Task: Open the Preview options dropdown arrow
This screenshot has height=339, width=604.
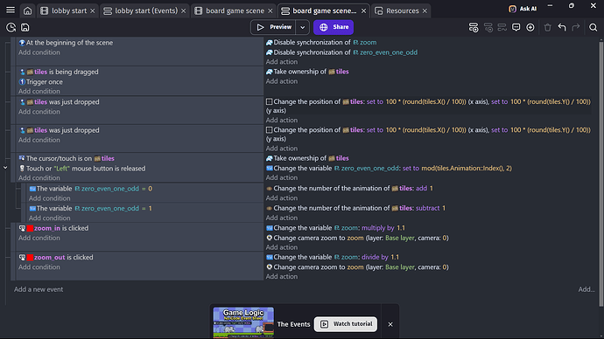Action: [302, 27]
